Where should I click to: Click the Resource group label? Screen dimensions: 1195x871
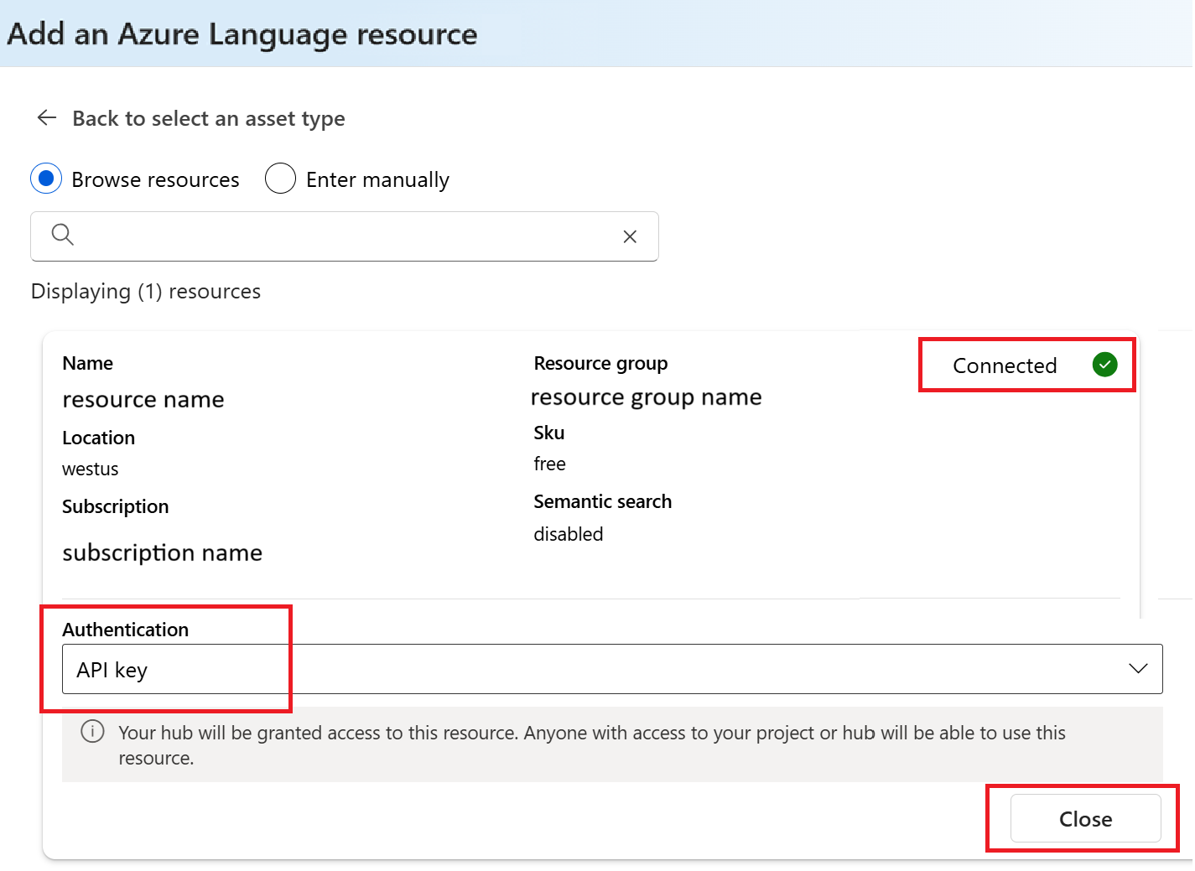tap(601, 363)
